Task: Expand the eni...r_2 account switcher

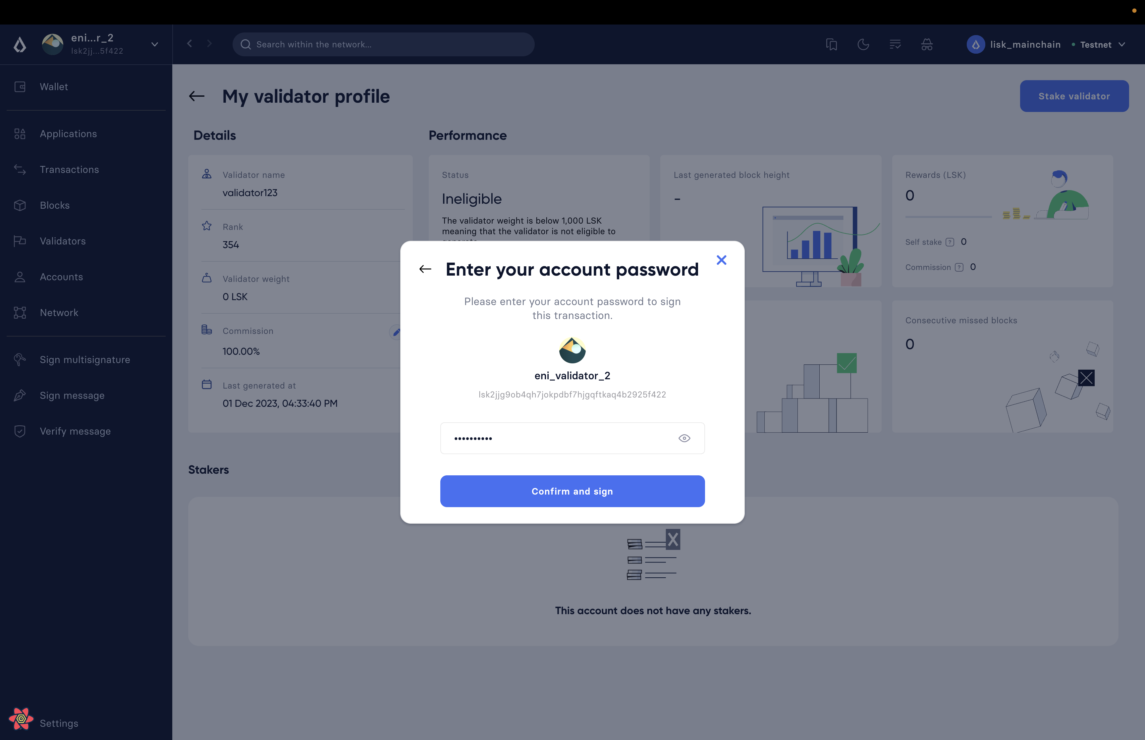Action: 155,44
